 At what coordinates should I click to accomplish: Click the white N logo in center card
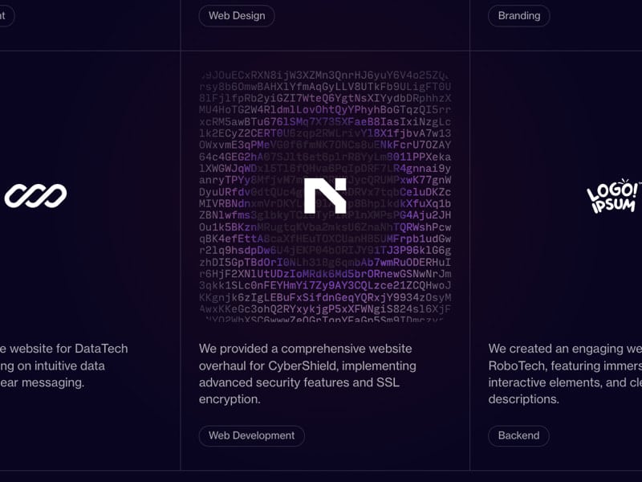325,195
